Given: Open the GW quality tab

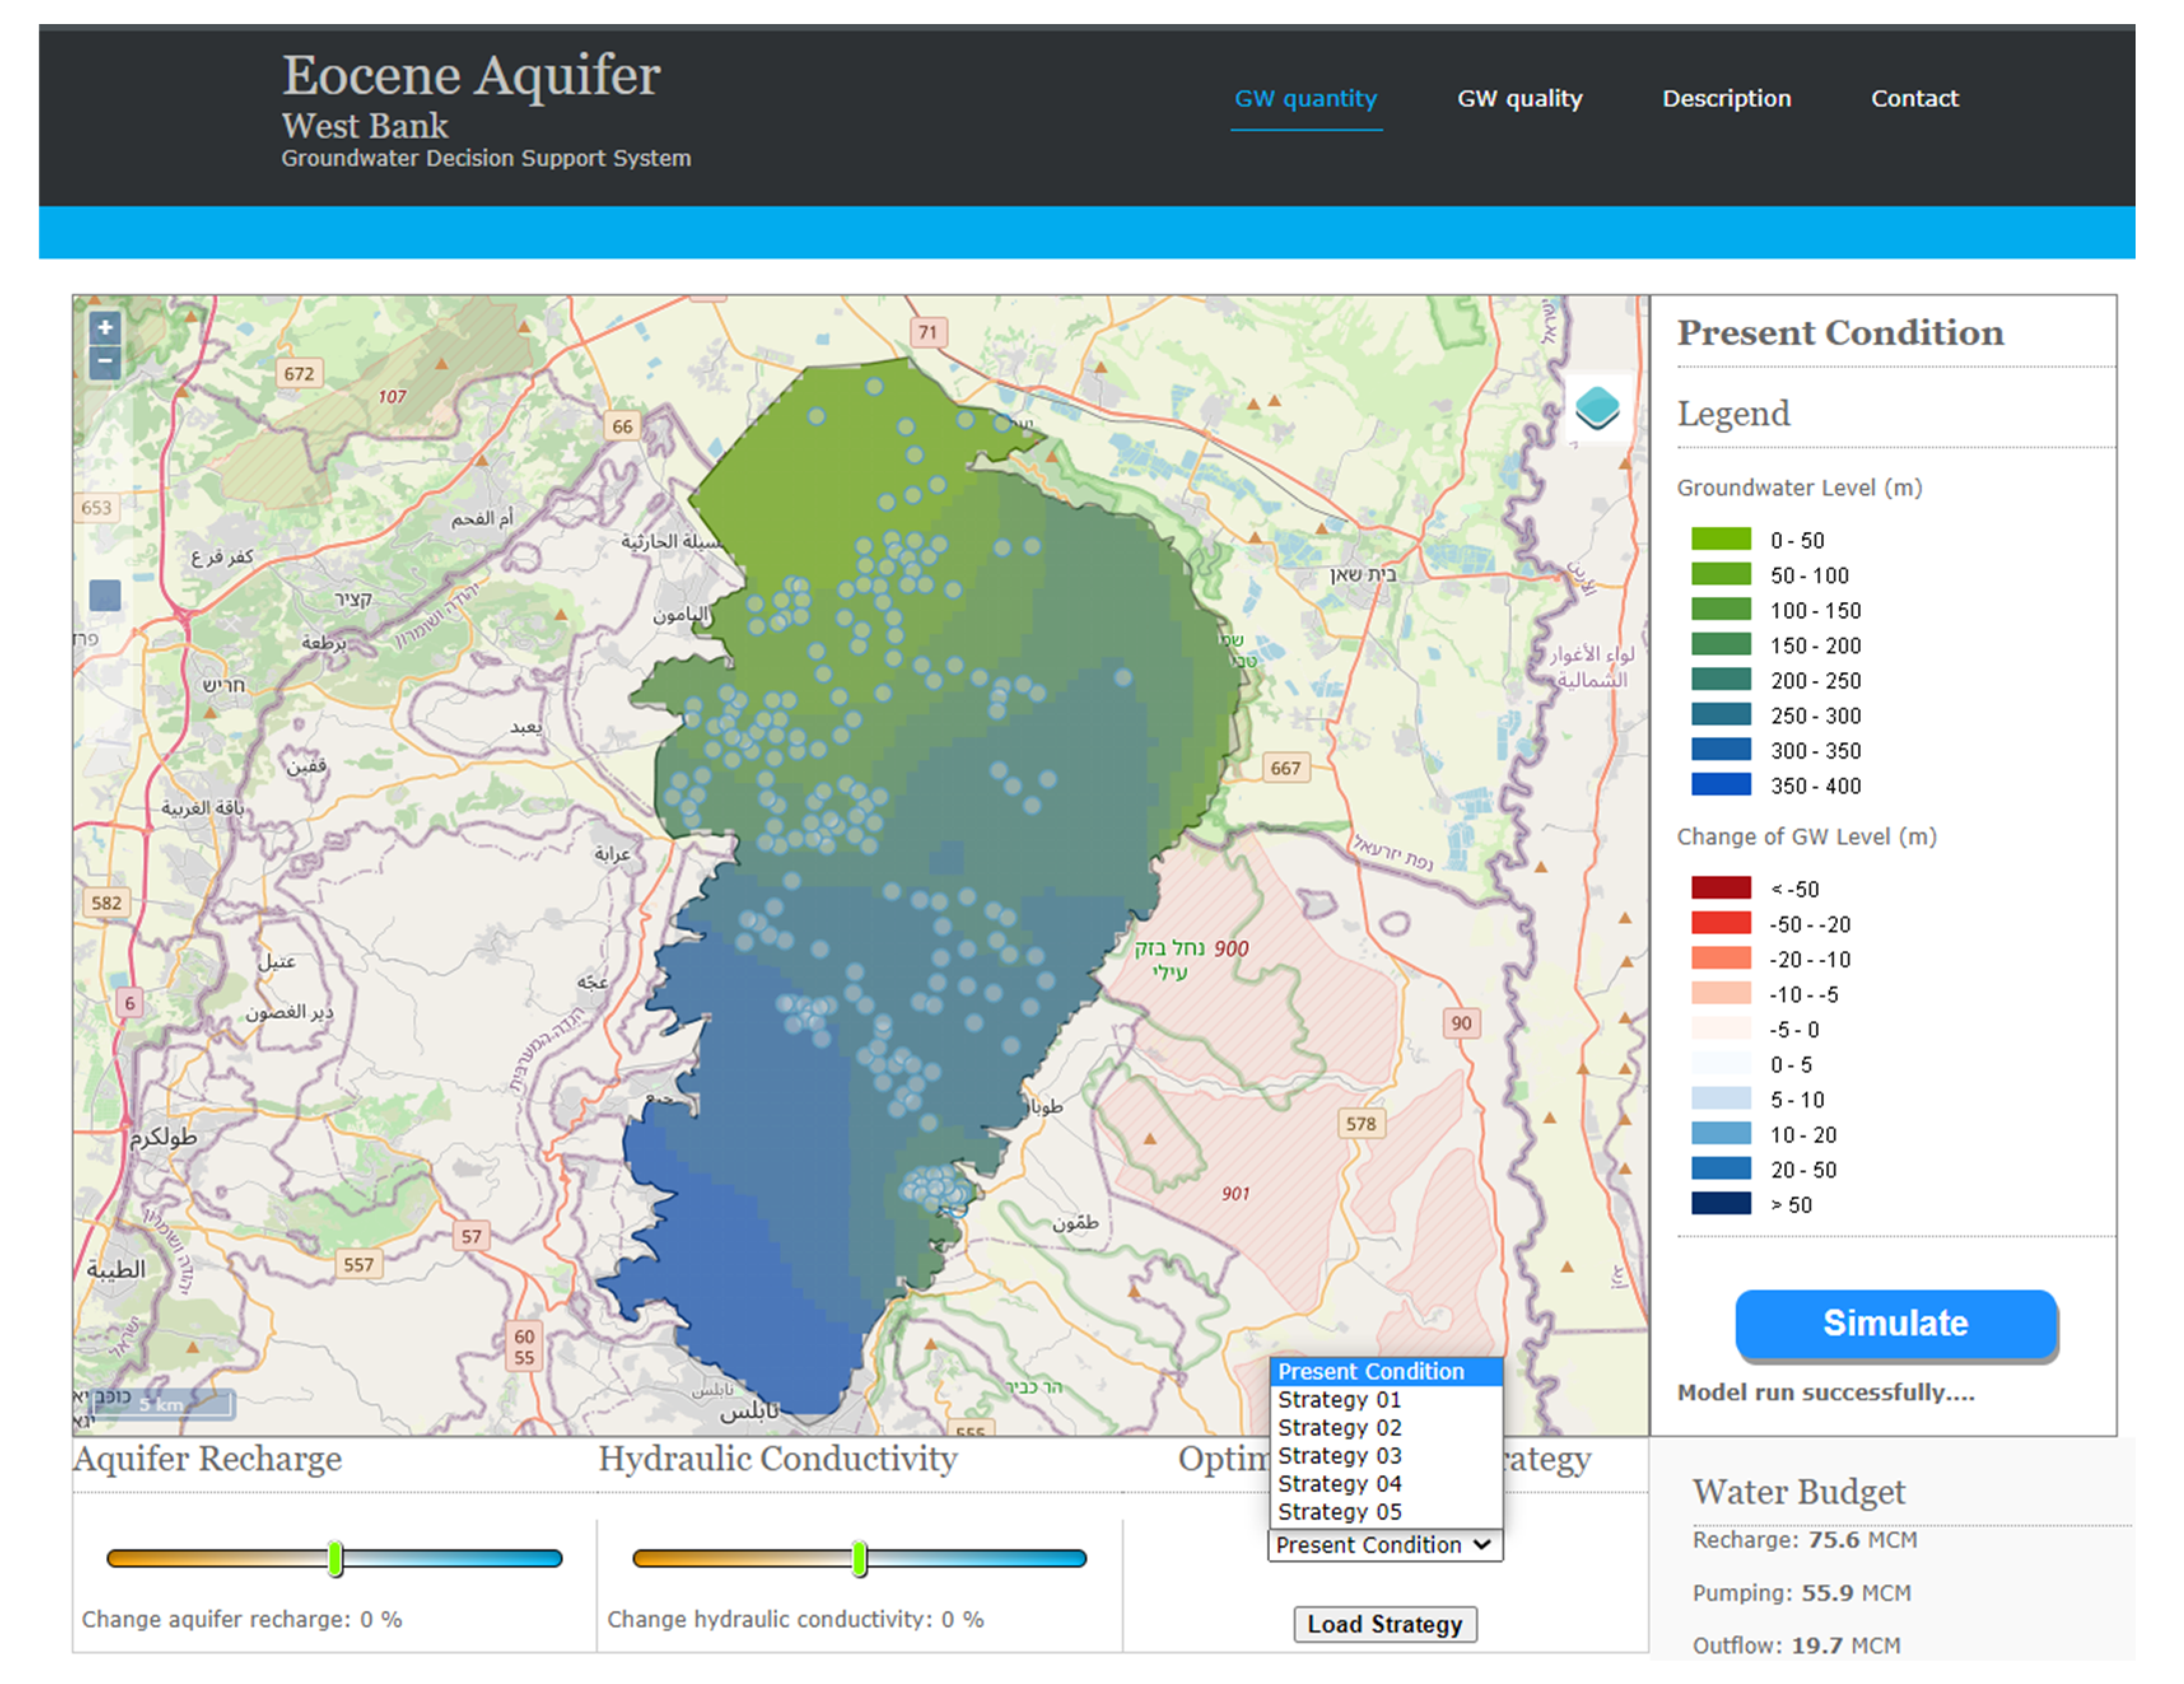Looking at the screenshot, I should click(1519, 99).
